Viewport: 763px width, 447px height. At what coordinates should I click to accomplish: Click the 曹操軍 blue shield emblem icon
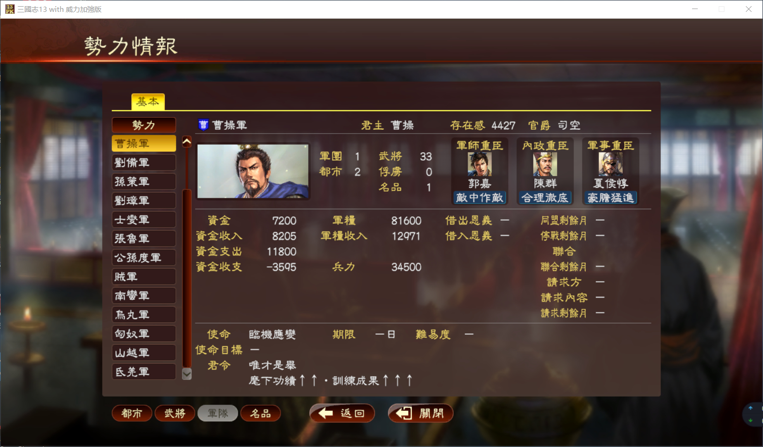pos(203,125)
